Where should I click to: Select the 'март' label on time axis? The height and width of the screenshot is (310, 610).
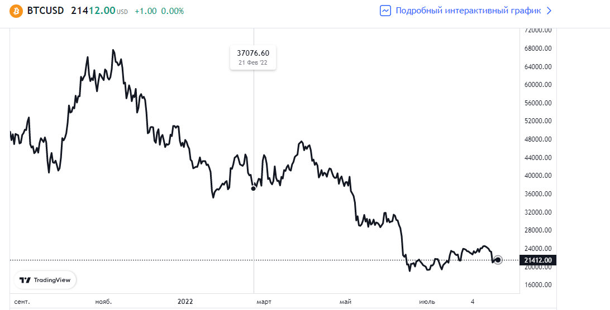click(x=264, y=302)
